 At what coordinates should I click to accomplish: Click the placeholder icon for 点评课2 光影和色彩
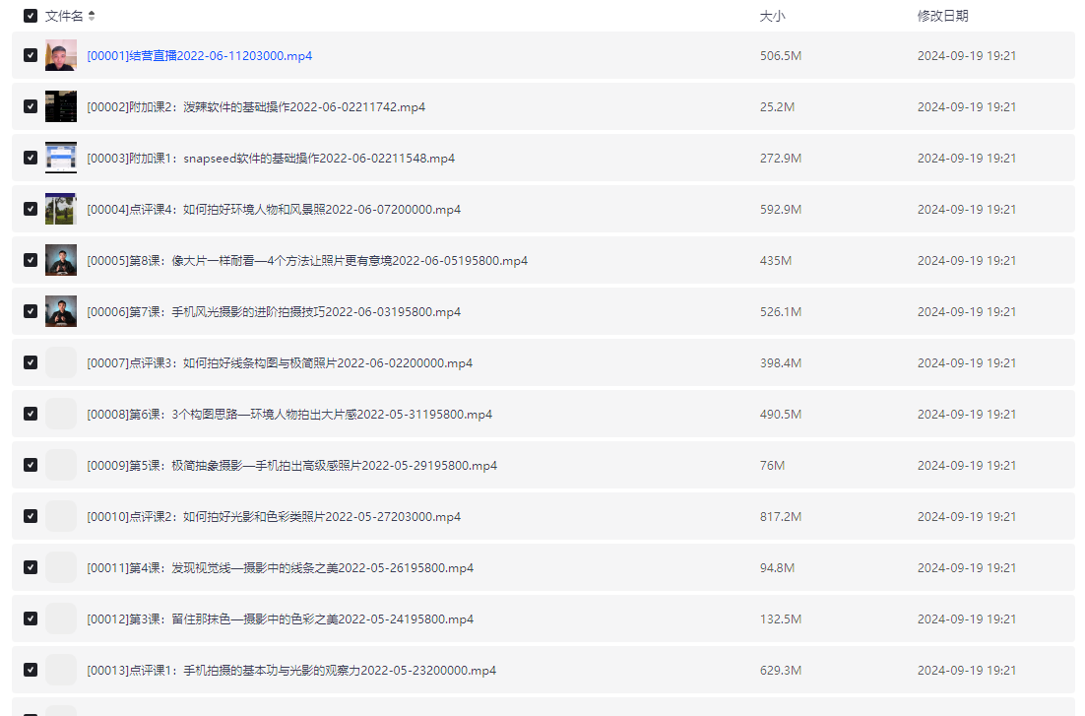click(61, 516)
